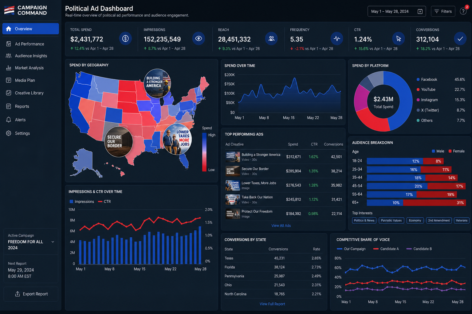The height and width of the screenshot is (314, 472).
Task: Click the Campaign Command flag logo
Action: click(9, 10)
